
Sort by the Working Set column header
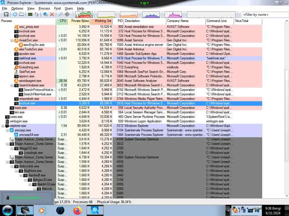tap(102, 21)
